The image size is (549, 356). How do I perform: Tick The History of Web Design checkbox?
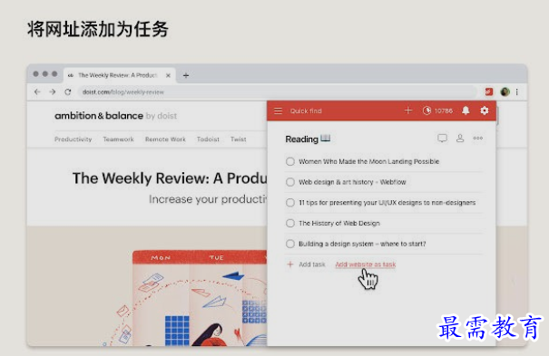289,223
